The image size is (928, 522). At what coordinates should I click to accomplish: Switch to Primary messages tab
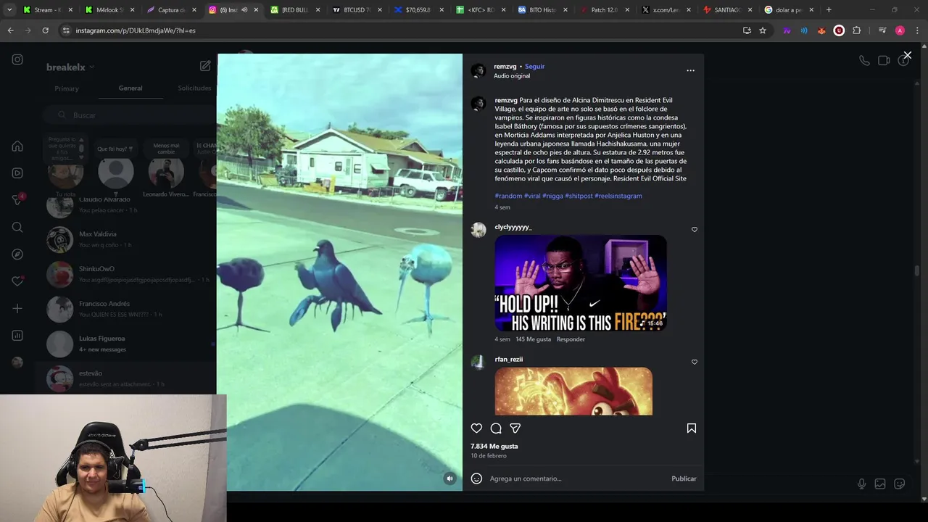(x=67, y=88)
